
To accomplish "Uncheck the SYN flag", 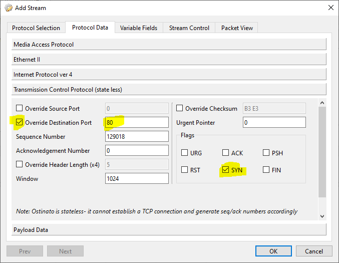I will click(225, 169).
